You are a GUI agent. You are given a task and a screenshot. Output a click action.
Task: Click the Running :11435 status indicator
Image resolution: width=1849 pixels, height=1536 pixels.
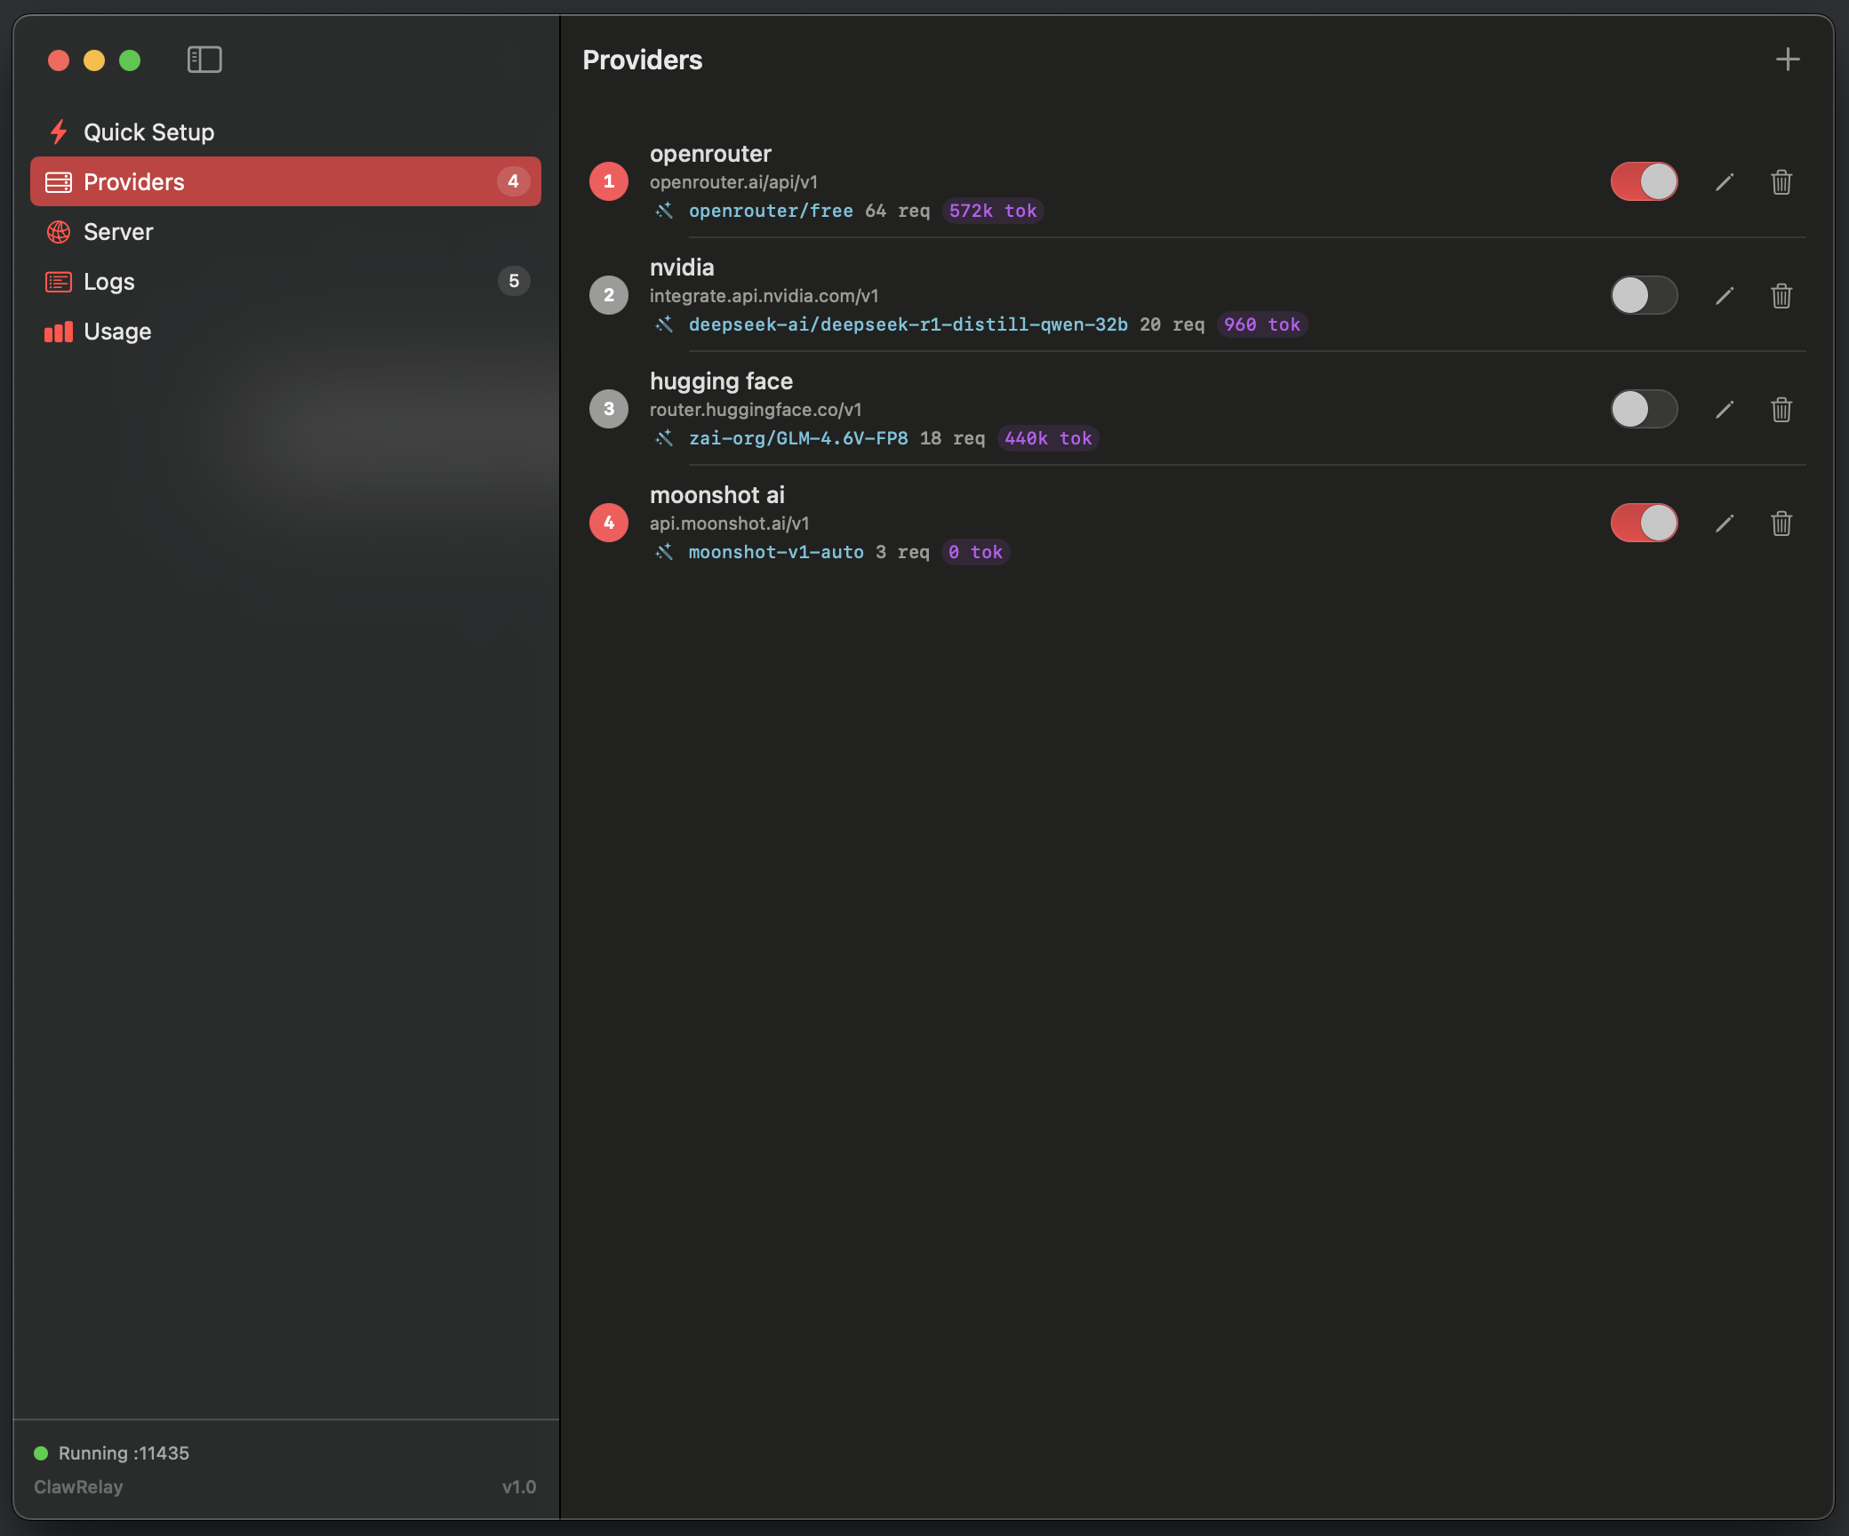pyautogui.click(x=112, y=1453)
